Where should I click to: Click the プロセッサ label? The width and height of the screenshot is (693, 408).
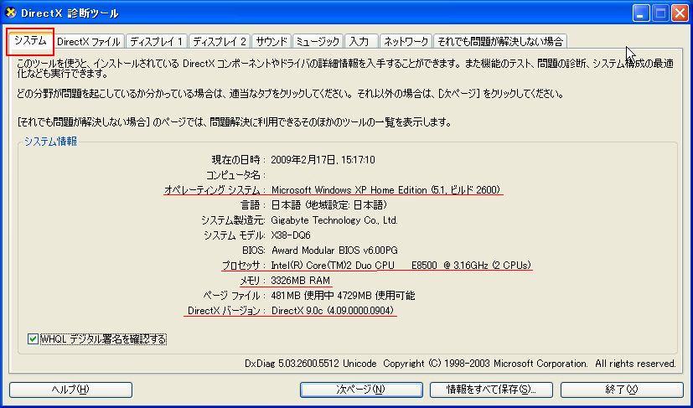(244, 266)
